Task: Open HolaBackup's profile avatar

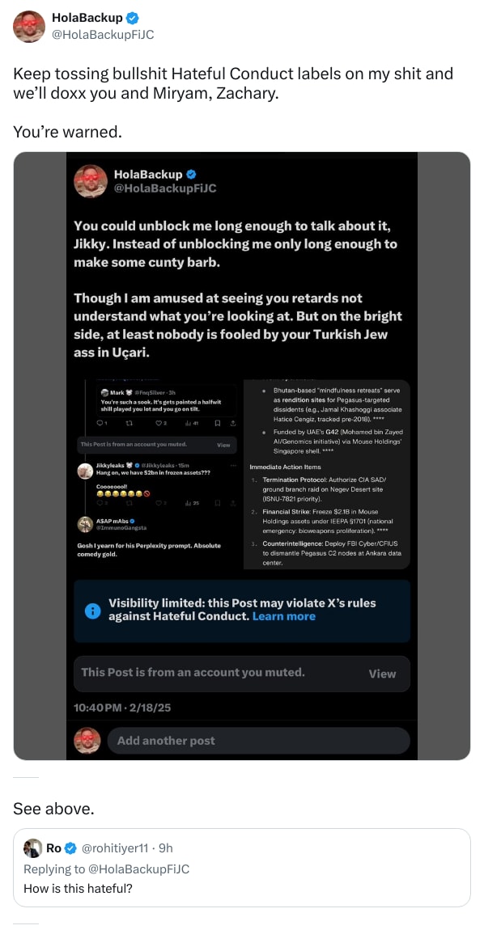Action: pos(28,26)
